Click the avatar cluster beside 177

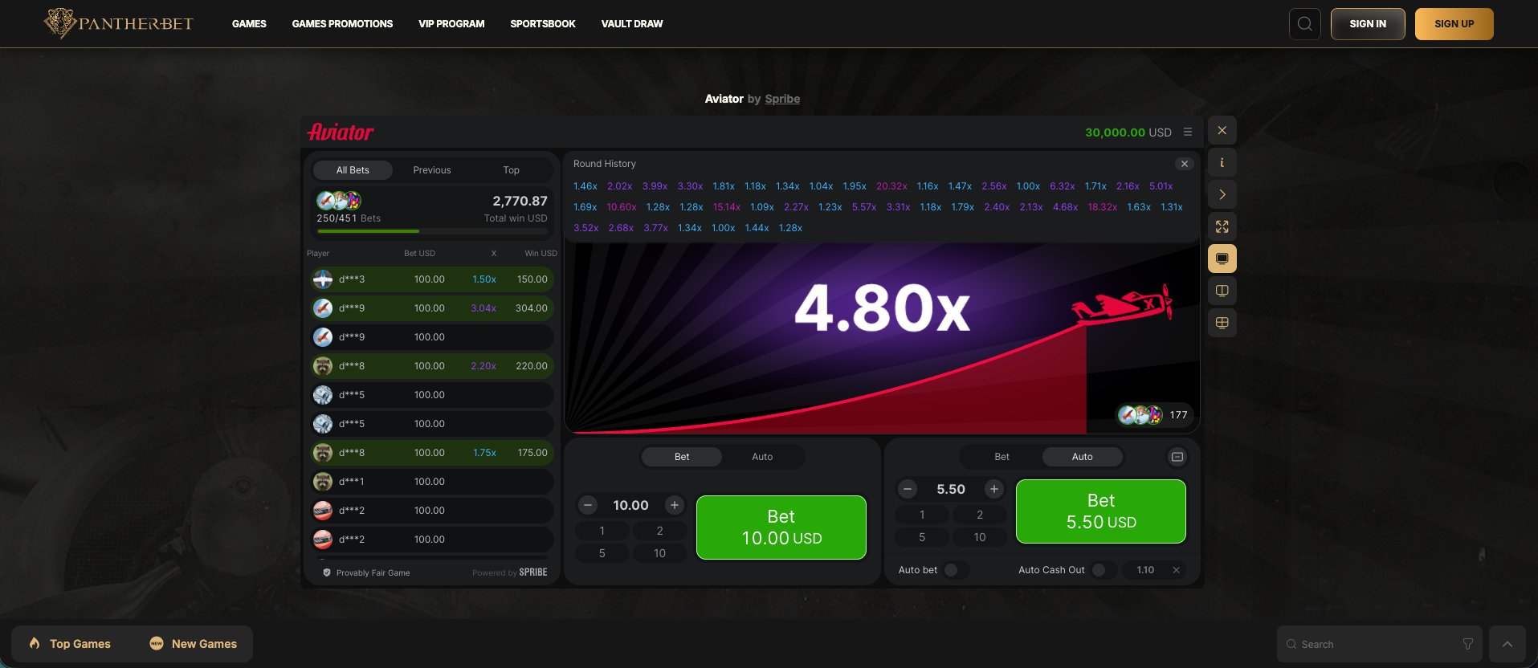click(1141, 415)
